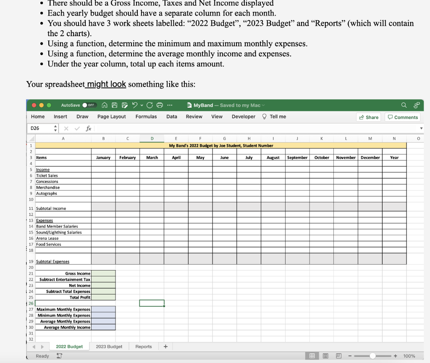This screenshot has height=363, width=430.
Task: Click the Share button
Action: click(x=369, y=117)
